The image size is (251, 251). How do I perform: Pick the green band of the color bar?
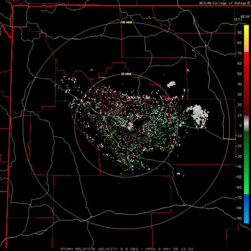pos(246,163)
